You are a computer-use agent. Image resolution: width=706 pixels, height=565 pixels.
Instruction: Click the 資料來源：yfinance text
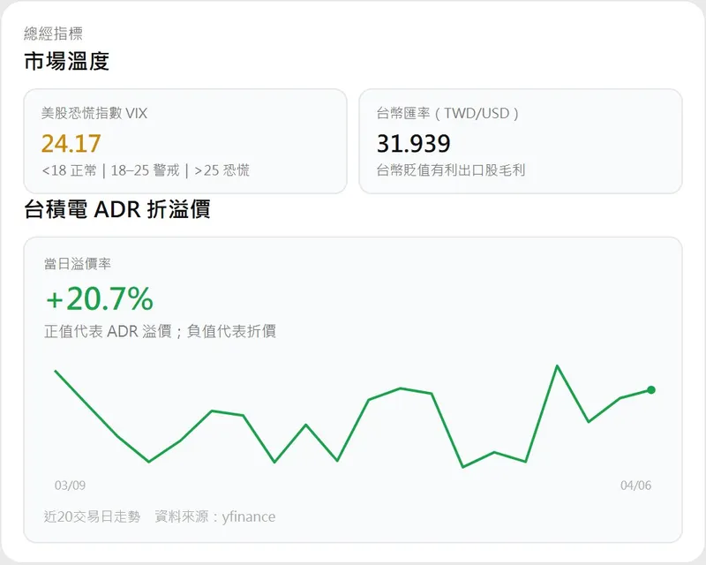point(215,516)
